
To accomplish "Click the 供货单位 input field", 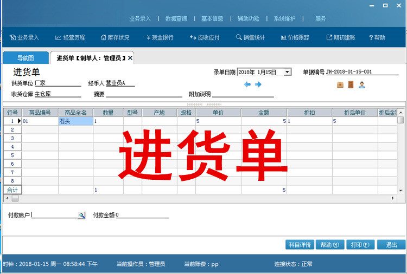I will coord(58,83).
